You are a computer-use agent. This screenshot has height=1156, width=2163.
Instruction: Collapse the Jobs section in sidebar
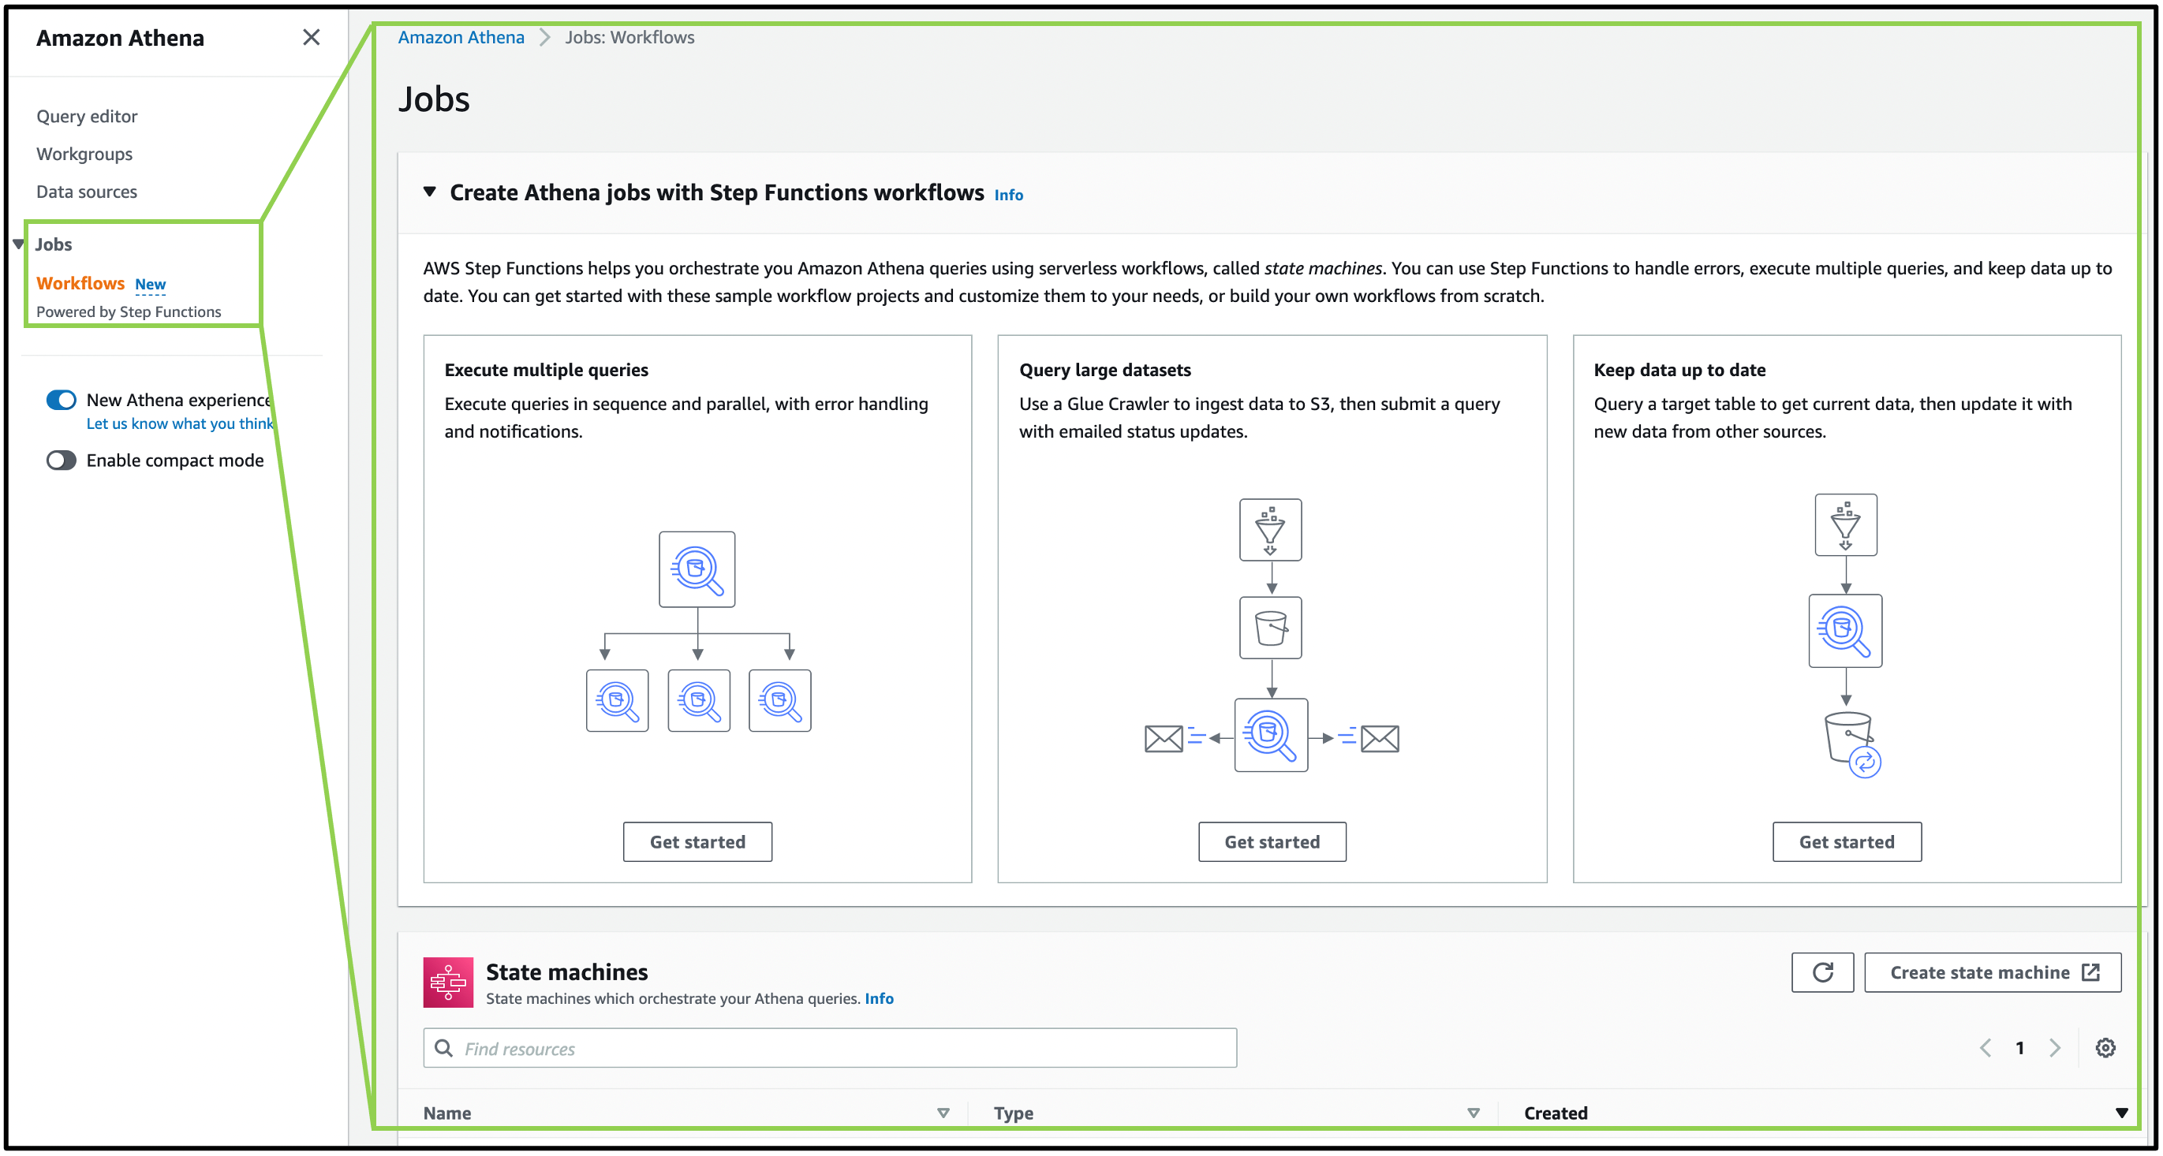coord(18,244)
